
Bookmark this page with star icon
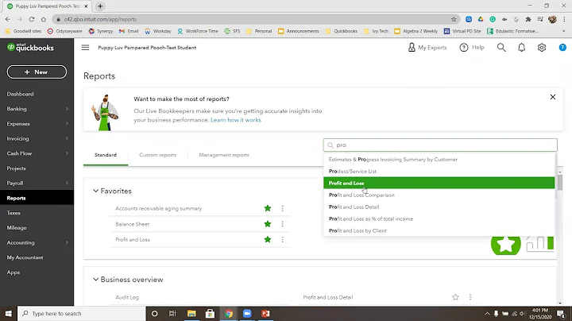click(454, 19)
